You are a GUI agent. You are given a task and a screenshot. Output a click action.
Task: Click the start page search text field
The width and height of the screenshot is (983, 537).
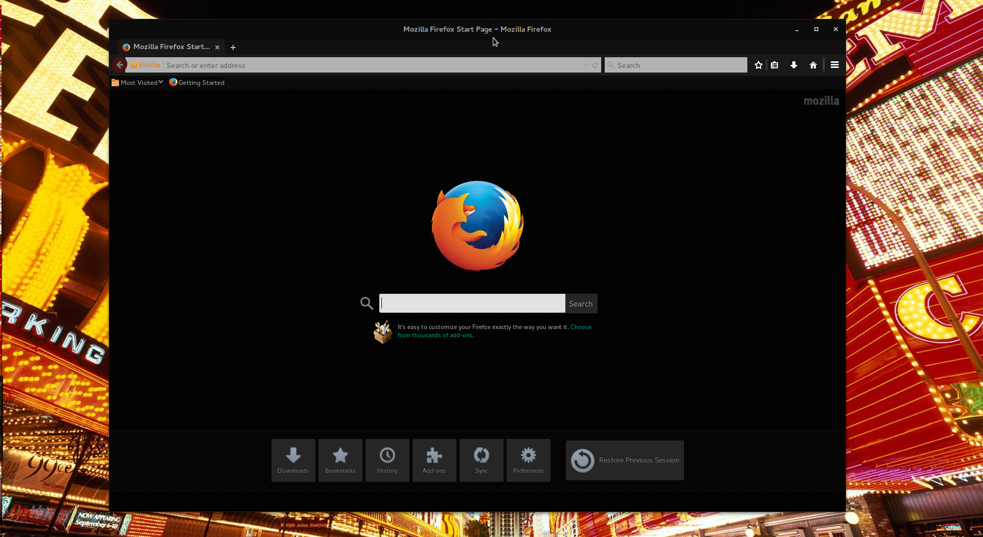[472, 303]
